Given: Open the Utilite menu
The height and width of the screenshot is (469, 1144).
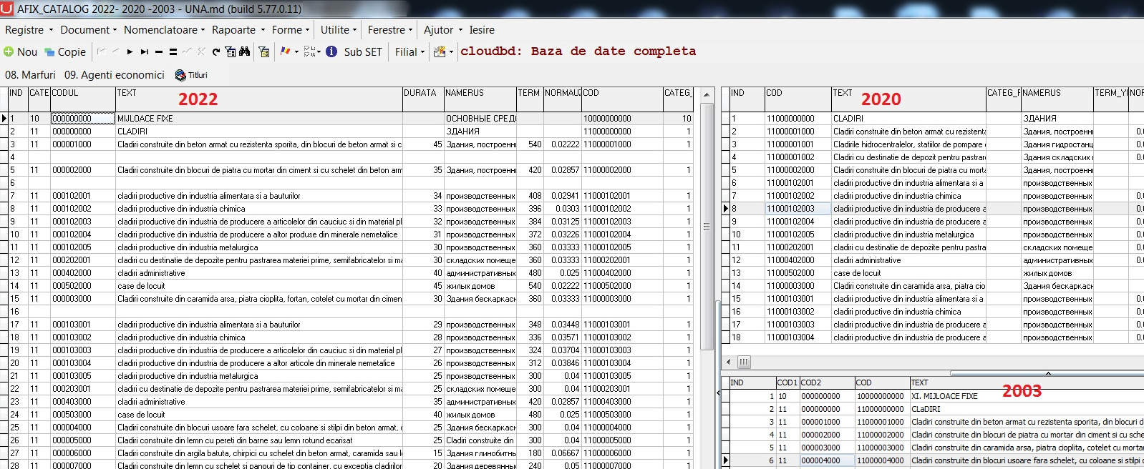Looking at the screenshot, I should point(339,30).
